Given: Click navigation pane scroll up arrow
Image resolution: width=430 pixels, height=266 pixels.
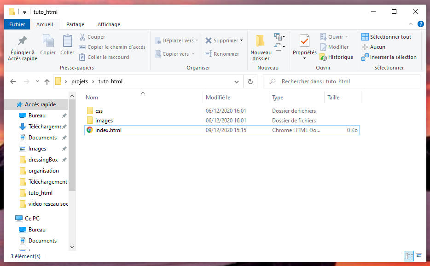Looking at the screenshot, I should (x=72, y=96).
